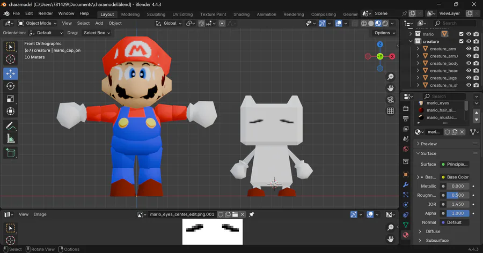Open the viewport Add menu
The image size is (483, 253).
[99, 24]
